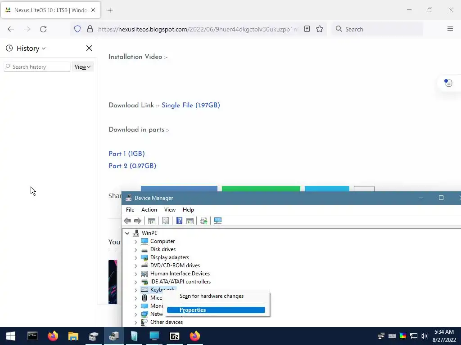Open Device Manager File menu

(x=130, y=210)
